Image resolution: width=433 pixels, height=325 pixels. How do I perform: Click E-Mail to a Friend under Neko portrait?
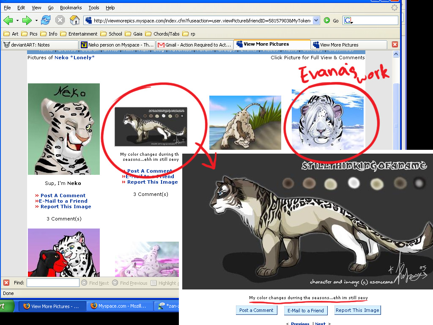point(63,201)
